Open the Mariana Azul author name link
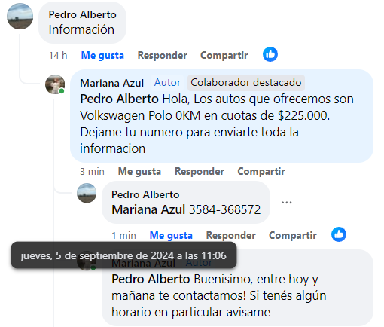The height and width of the screenshot is (327, 384). 111,83
